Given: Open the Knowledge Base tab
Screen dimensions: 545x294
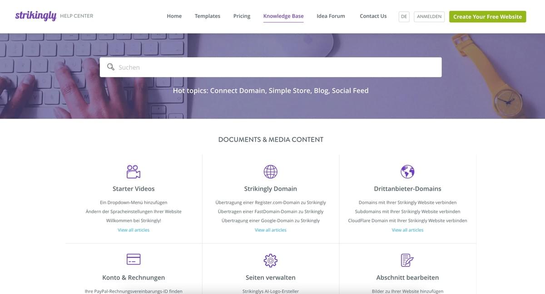Looking at the screenshot, I should click(x=283, y=16).
